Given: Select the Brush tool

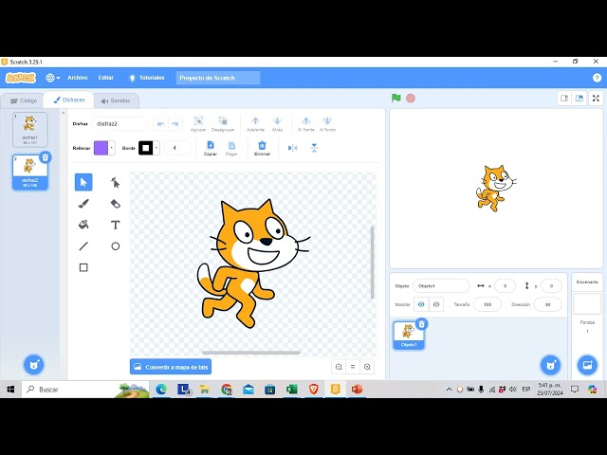Looking at the screenshot, I should (x=83, y=204).
